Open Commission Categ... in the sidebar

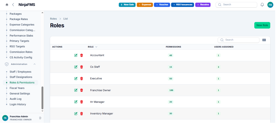pos(22,30)
